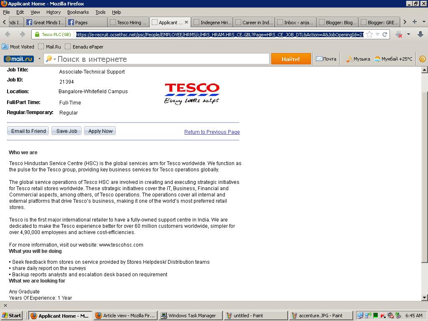Open the Windows Start button
This screenshot has height=321, width=428.
(x=11, y=316)
